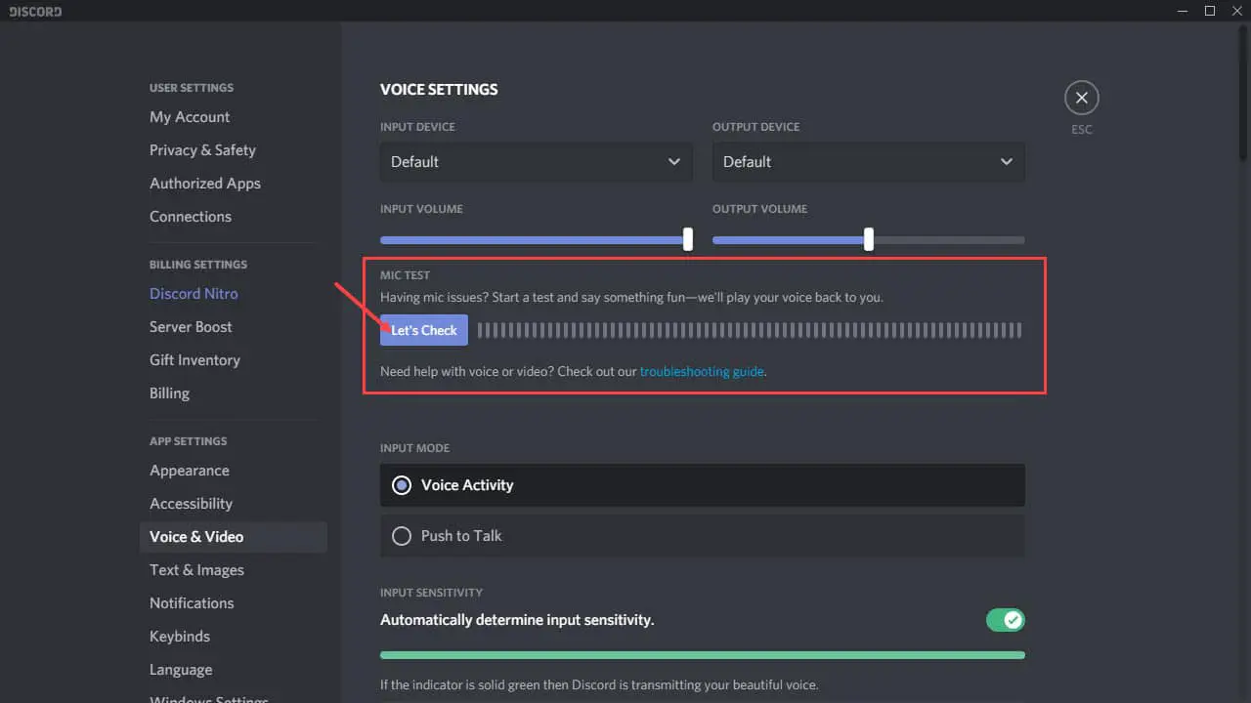Start mic test with Let's Check
Viewport: 1251px width, 703px height.
424,330
